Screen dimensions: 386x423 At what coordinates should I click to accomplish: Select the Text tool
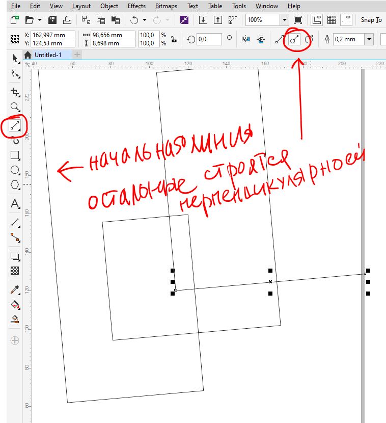[15, 204]
